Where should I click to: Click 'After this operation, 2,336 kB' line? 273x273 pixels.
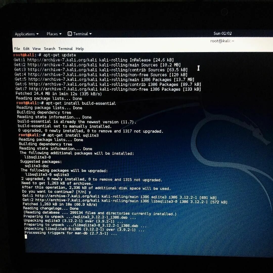pyautogui.click(x=97, y=188)
